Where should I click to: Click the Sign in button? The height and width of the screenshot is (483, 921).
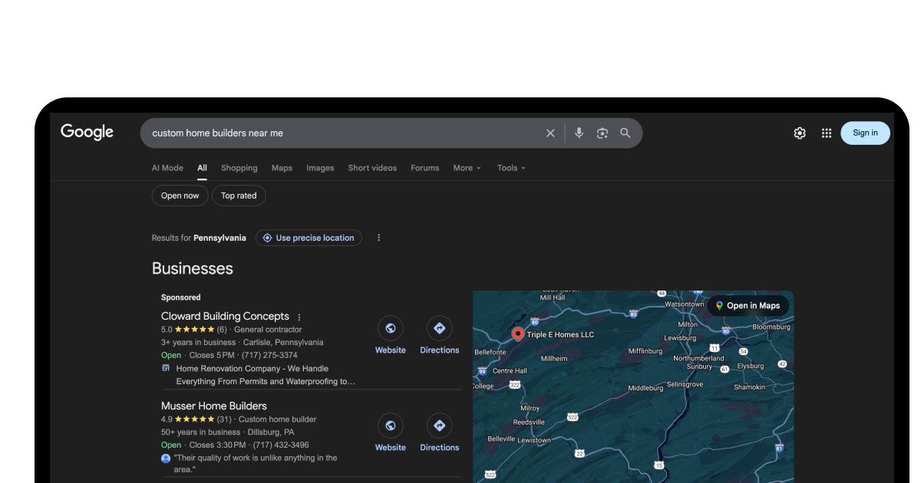[865, 133]
